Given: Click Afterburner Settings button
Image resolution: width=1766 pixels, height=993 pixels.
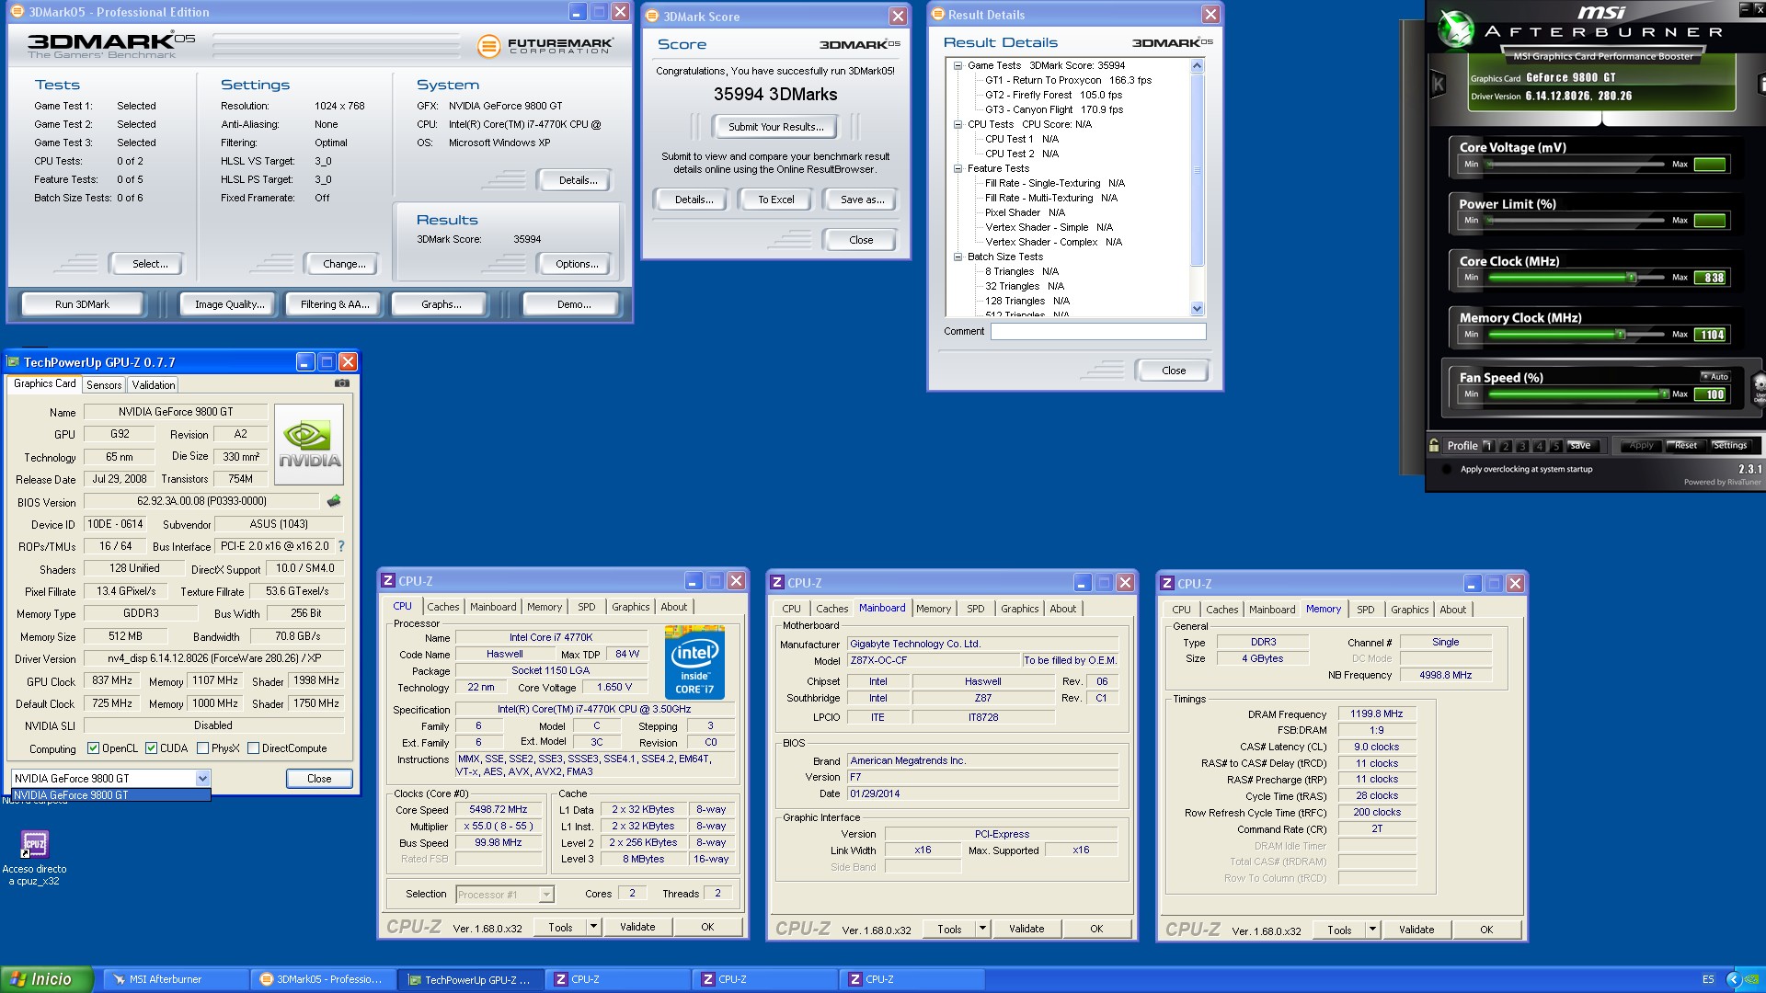Looking at the screenshot, I should point(1729,446).
